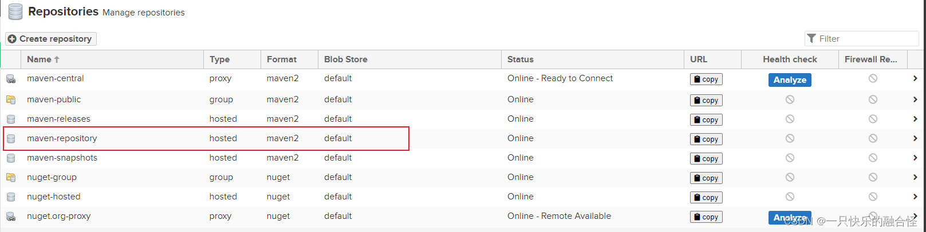This screenshot has width=926, height=232.
Task: Click the Status column header
Action: pos(593,59)
